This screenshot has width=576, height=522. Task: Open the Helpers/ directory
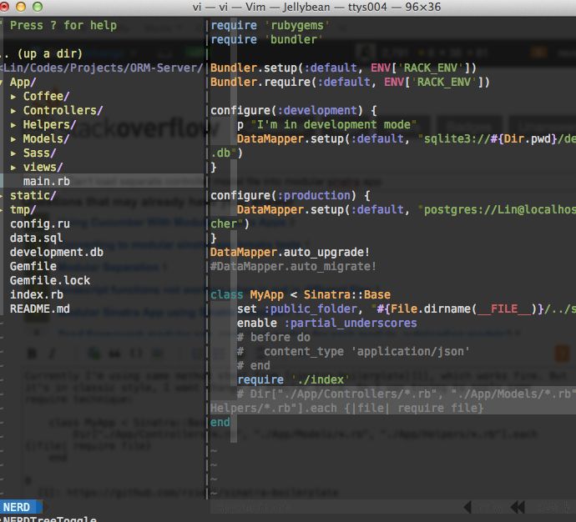[49, 125]
